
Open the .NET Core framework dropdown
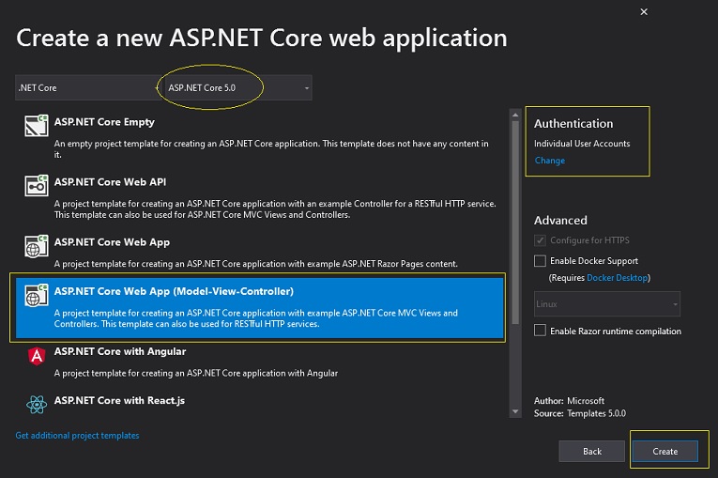[x=87, y=87]
